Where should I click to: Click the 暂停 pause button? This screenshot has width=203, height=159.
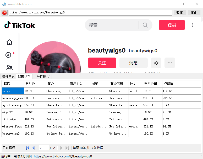[180, 13]
